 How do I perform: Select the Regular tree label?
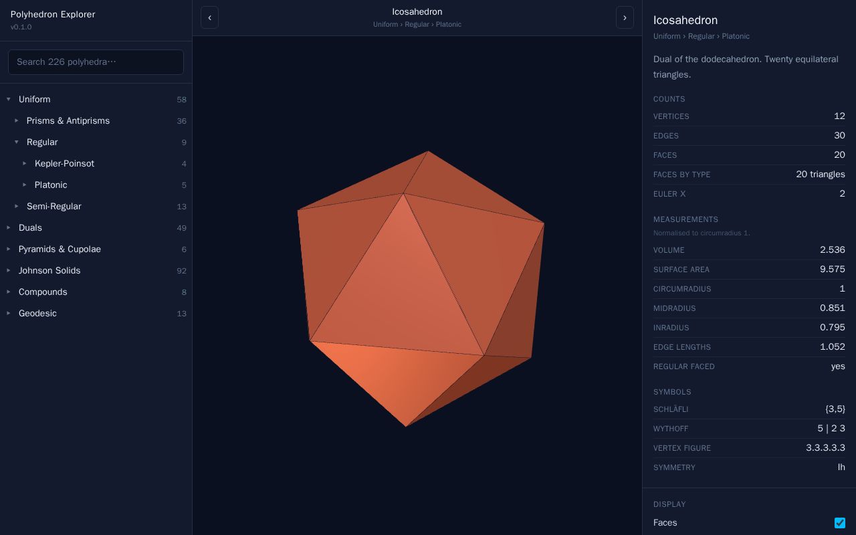click(42, 142)
